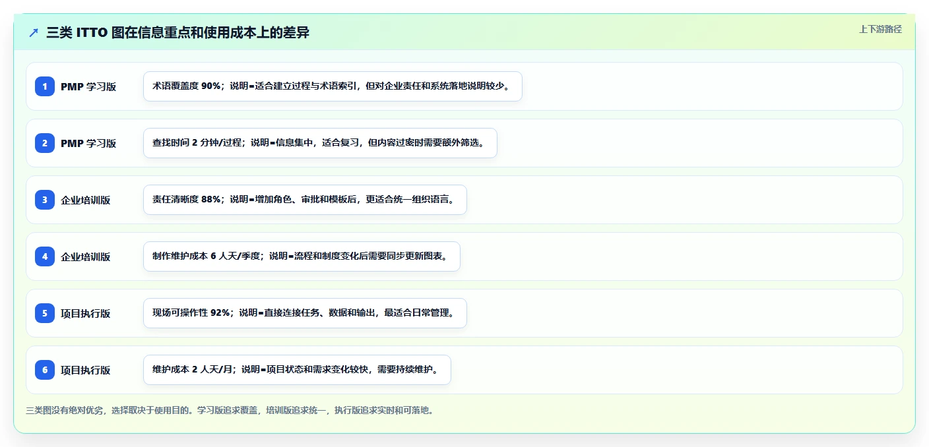Click the number 3 badge
This screenshot has height=447, width=929.
tap(45, 199)
